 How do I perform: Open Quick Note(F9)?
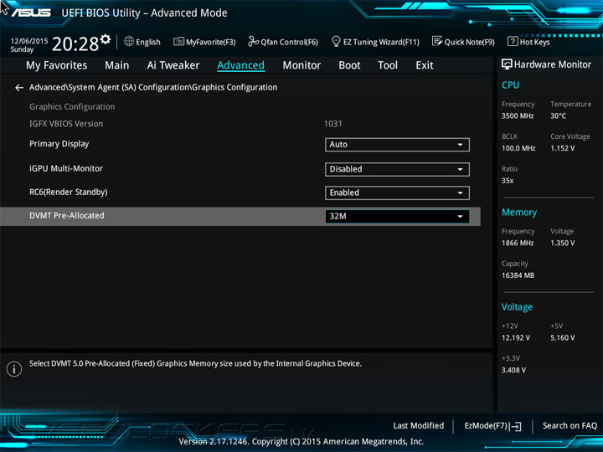(463, 42)
